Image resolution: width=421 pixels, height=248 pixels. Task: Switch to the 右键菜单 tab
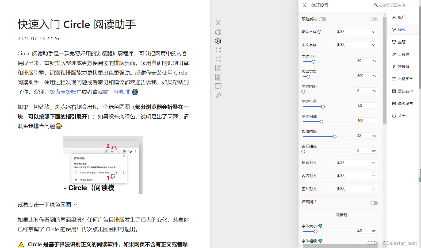pyautogui.click(x=403, y=79)
